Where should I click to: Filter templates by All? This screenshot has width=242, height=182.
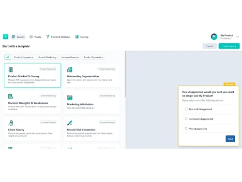[x=8, y=57]
